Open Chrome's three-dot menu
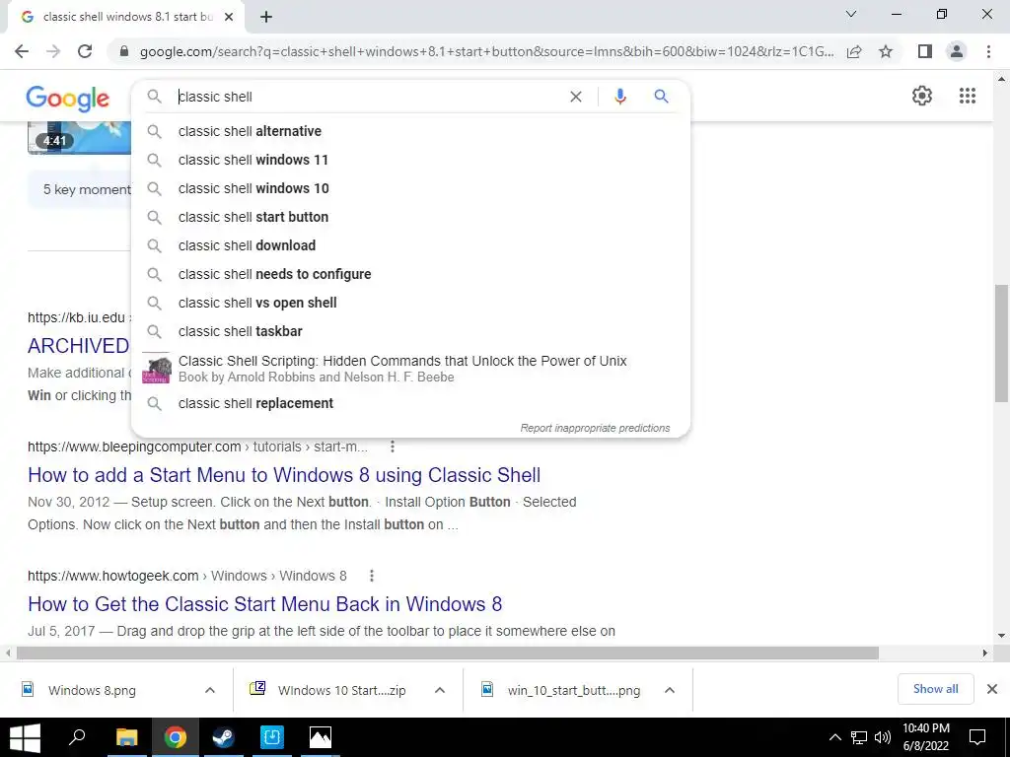The image size is (1010, 757). (x=988, y=51)
